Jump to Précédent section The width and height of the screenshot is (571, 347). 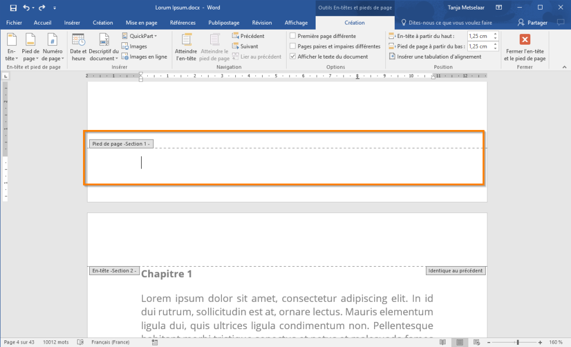(248, 36)
